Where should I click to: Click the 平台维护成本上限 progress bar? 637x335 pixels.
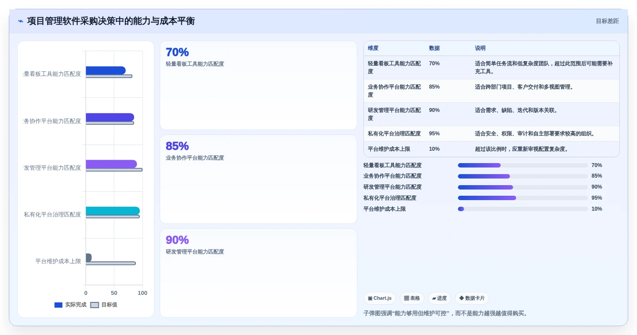[523, 209]
